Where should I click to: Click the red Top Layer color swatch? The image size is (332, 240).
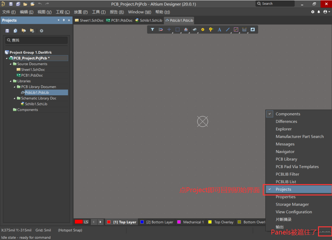pos(109,222)
